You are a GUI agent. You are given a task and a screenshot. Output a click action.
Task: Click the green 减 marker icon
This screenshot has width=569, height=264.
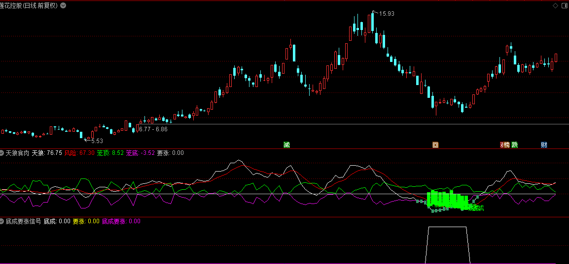pyautogui.click(x=286, y=145)
